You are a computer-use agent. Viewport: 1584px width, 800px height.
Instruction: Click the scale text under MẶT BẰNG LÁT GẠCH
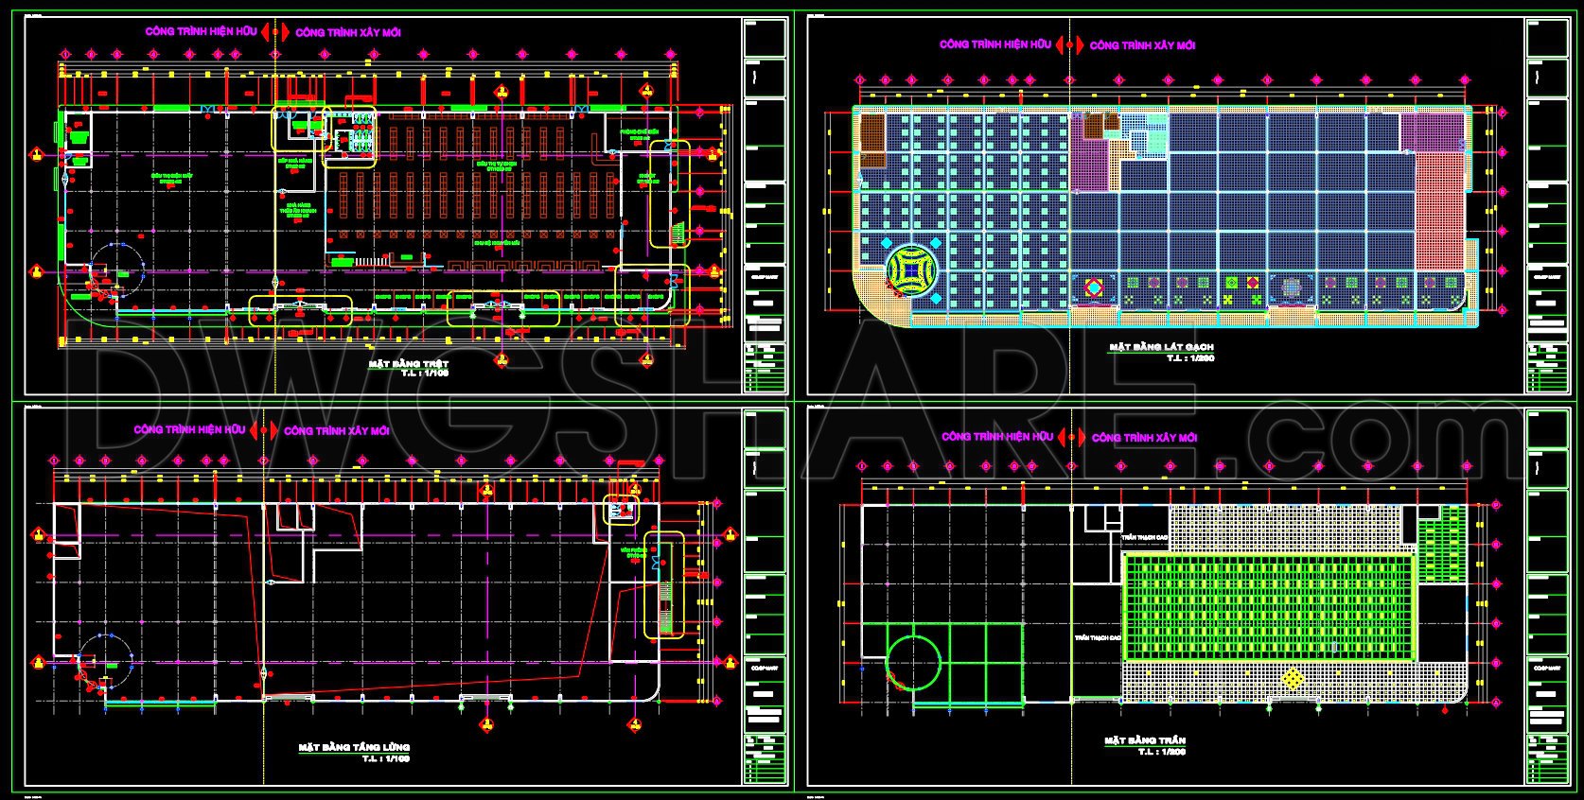pyautogui.click(x=1189, y=358)
